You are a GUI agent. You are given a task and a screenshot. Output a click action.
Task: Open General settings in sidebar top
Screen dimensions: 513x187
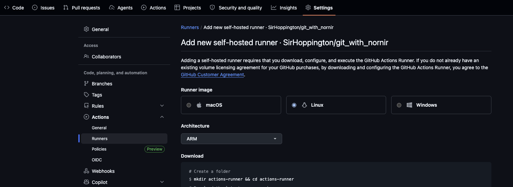click(x=124, y=29)
